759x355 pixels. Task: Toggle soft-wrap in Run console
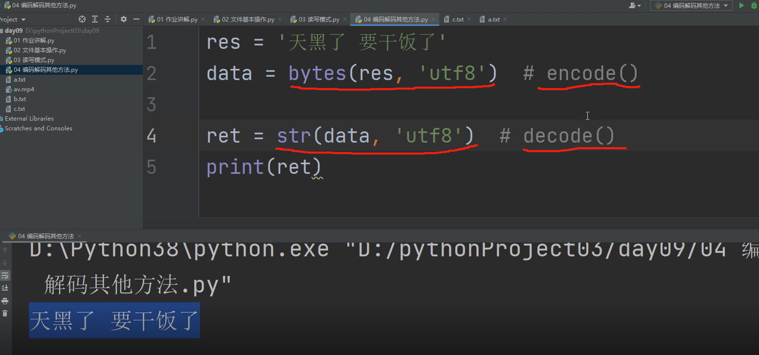[x=5, y=275]
